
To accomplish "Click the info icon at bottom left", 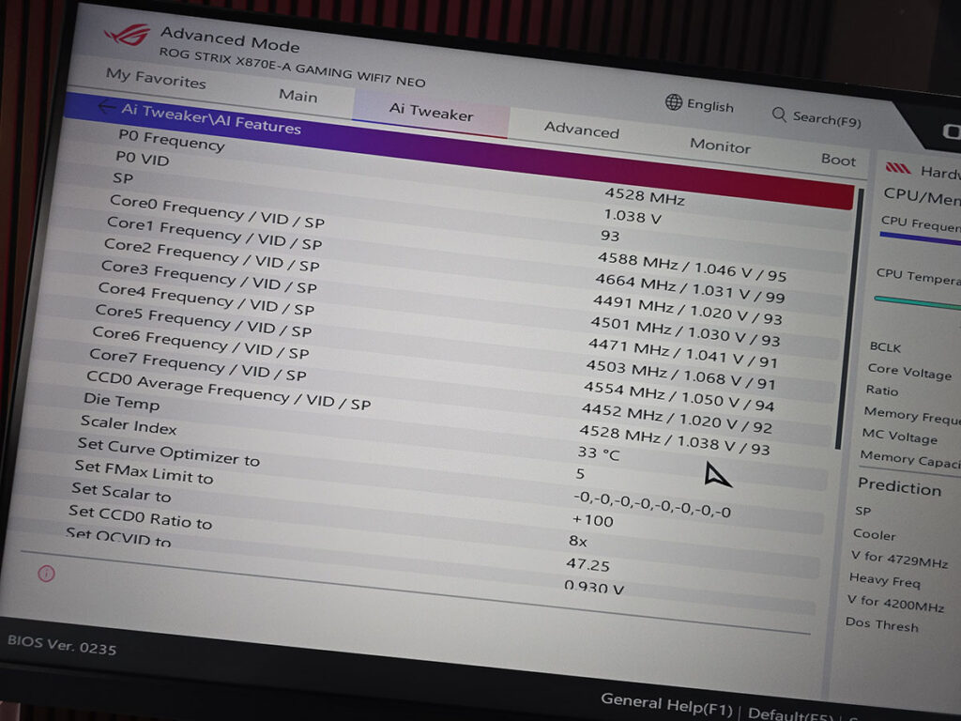I will (46, 573).
